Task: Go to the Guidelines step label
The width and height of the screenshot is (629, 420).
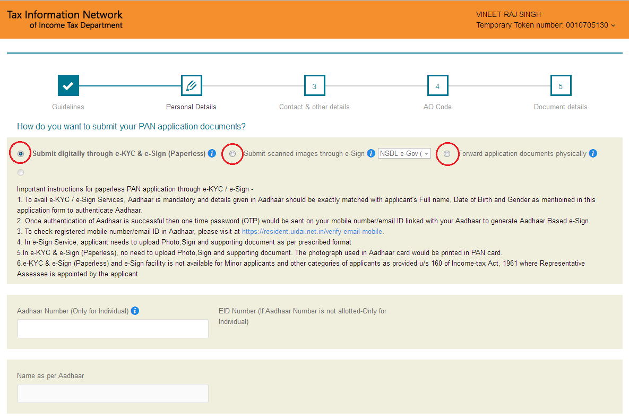Action: pos(68,107)
